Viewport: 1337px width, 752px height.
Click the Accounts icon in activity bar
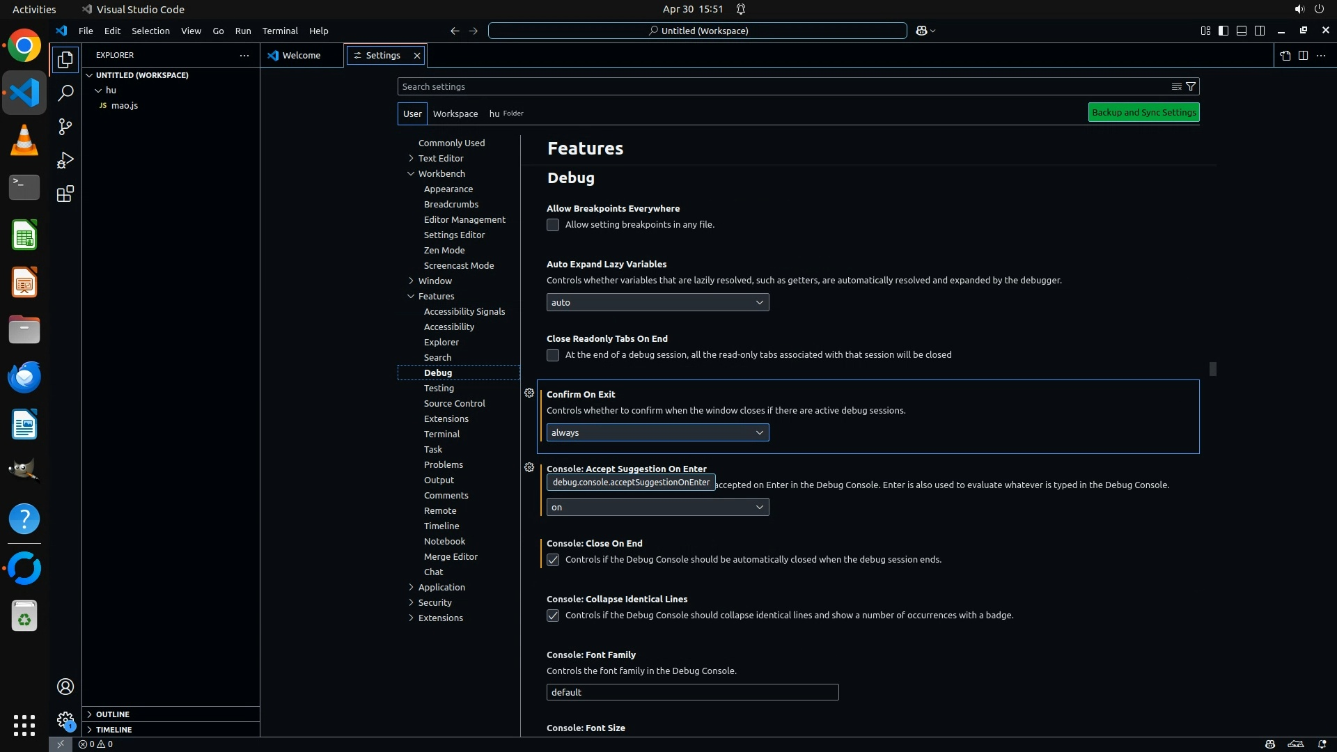click(65, 687)
